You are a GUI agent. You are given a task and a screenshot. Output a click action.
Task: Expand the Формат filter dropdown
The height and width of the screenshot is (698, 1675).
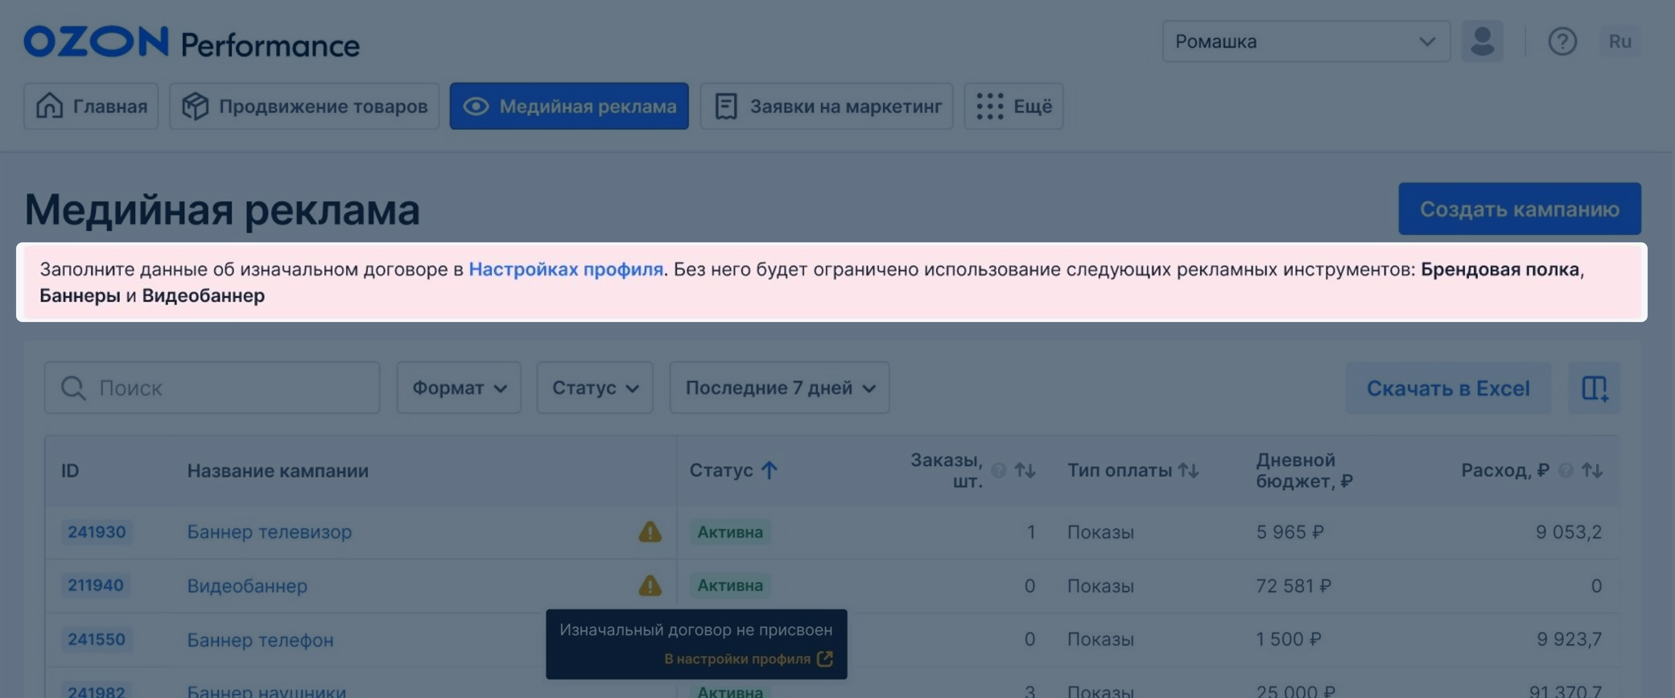459,388
